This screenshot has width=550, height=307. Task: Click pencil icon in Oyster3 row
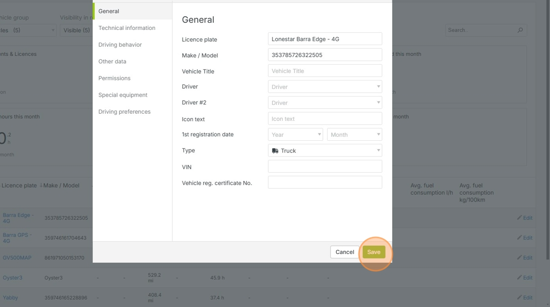tap(519, 278)
